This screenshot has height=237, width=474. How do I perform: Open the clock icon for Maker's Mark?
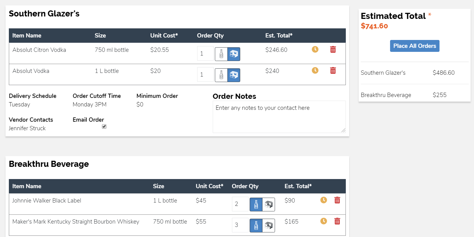pos(324,221)
